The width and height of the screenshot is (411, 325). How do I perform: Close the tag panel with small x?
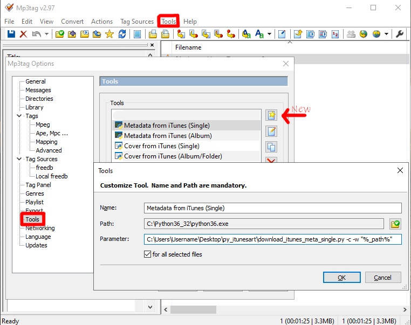[x=152, y=45]
